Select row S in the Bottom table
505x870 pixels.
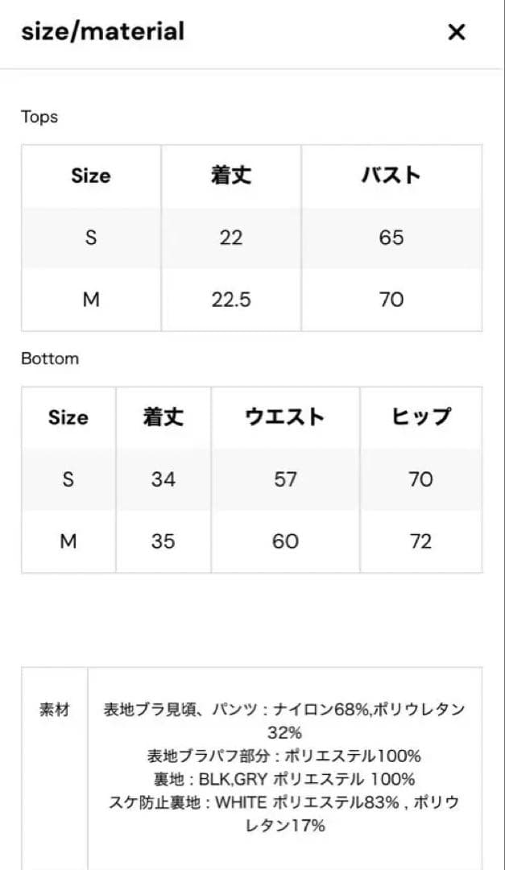[x=68, y=479]
